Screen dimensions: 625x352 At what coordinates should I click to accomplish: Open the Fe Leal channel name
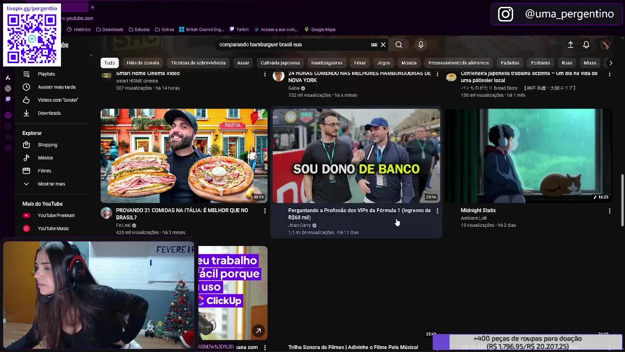click(x=123, y=225)
